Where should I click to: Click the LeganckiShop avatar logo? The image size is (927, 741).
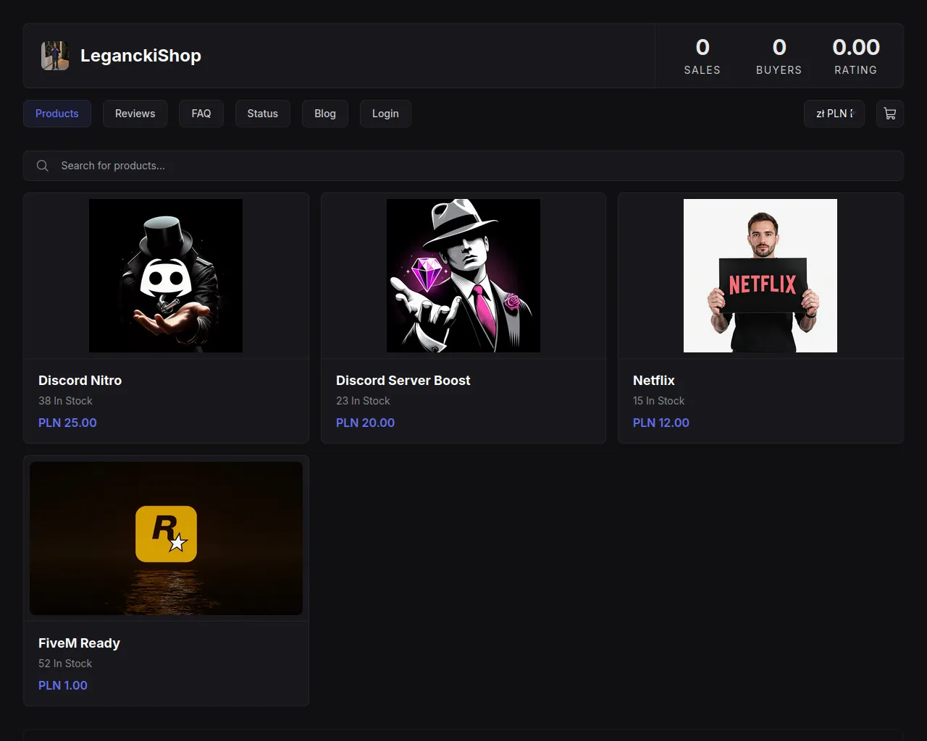click(55, 56)
